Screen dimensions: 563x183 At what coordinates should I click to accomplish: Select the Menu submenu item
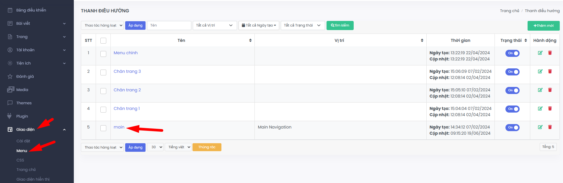pos(22,151)
